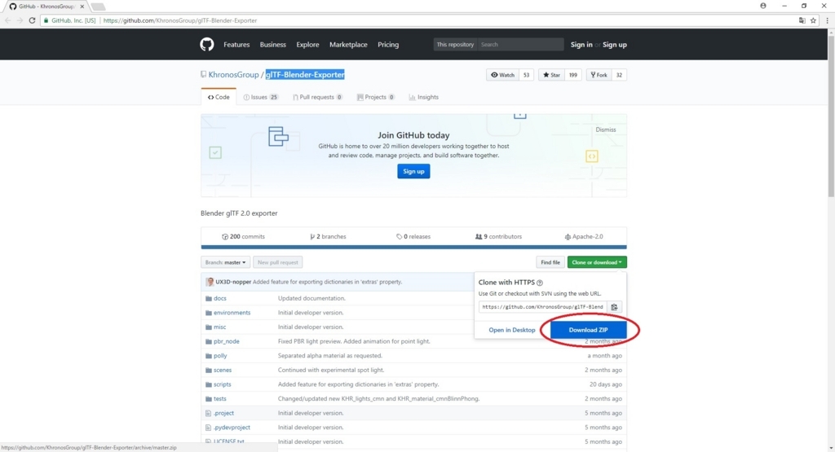The image size is (835, 452).
Task: Open the Apache-2.0 license link
Action: point(584,237)
